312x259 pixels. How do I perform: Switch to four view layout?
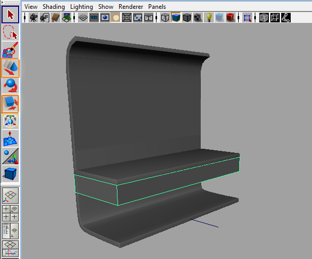pos(10,213)
